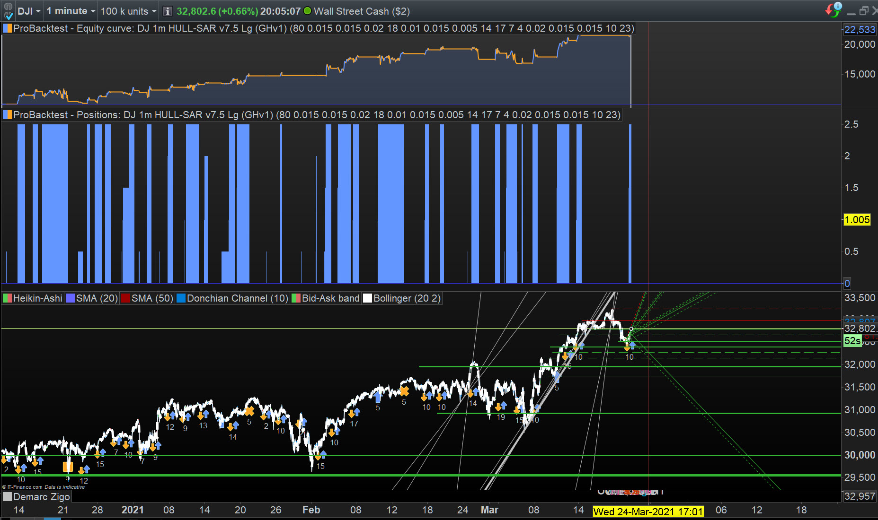This screenshot has height=520, width=878.
Task: Click the Mar label on time axis
Action: pyautogui.click(x=489, y=510)
